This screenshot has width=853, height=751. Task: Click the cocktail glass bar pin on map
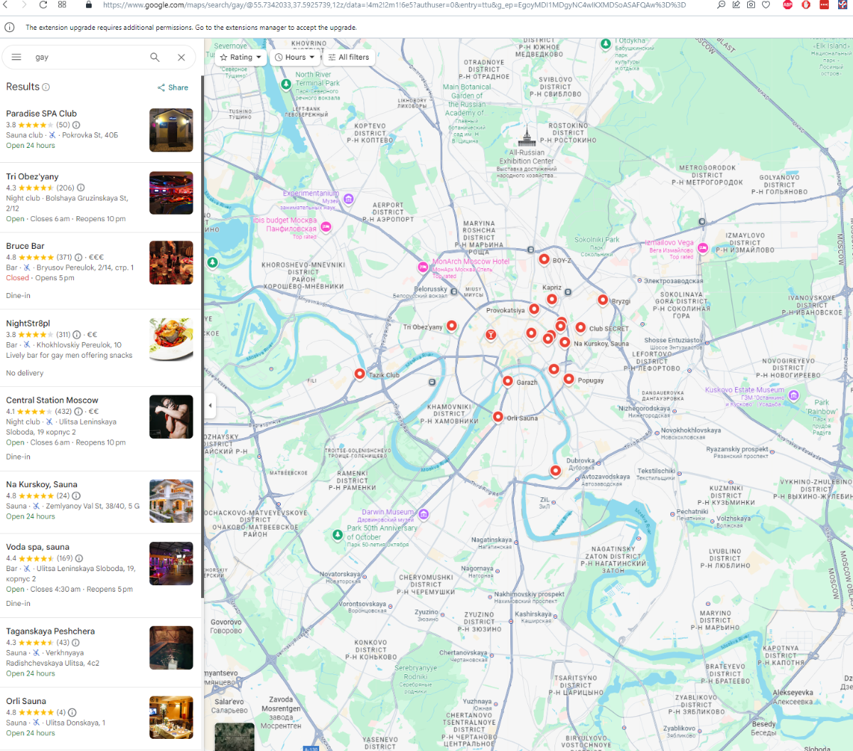(x=490, y=334)
